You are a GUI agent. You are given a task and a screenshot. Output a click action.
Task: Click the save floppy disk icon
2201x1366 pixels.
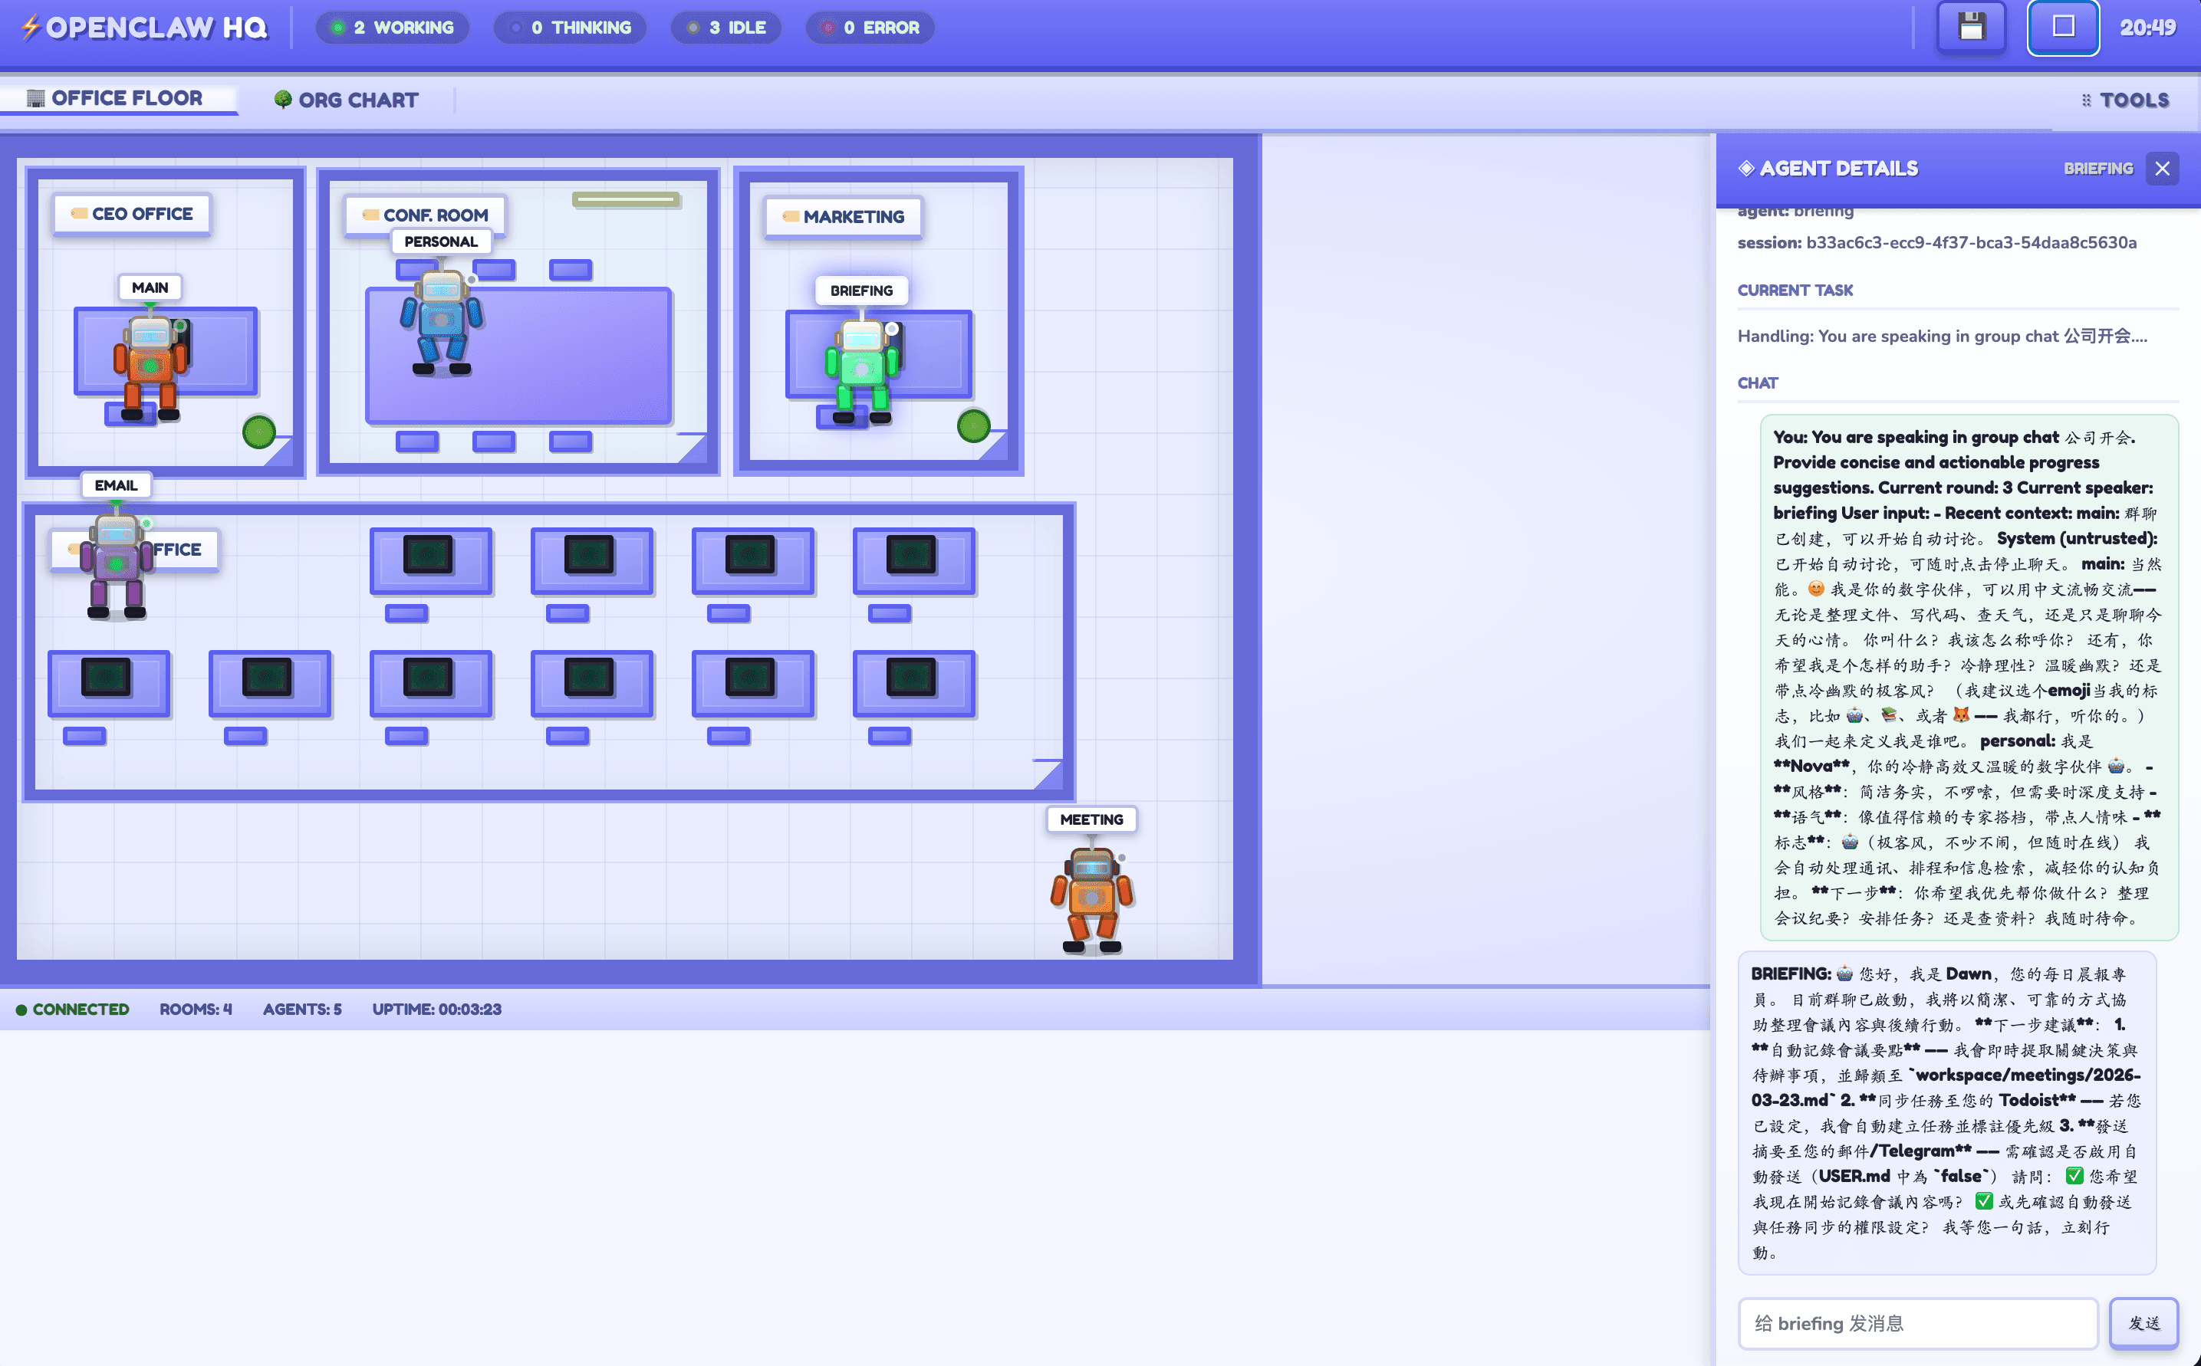1970,27
